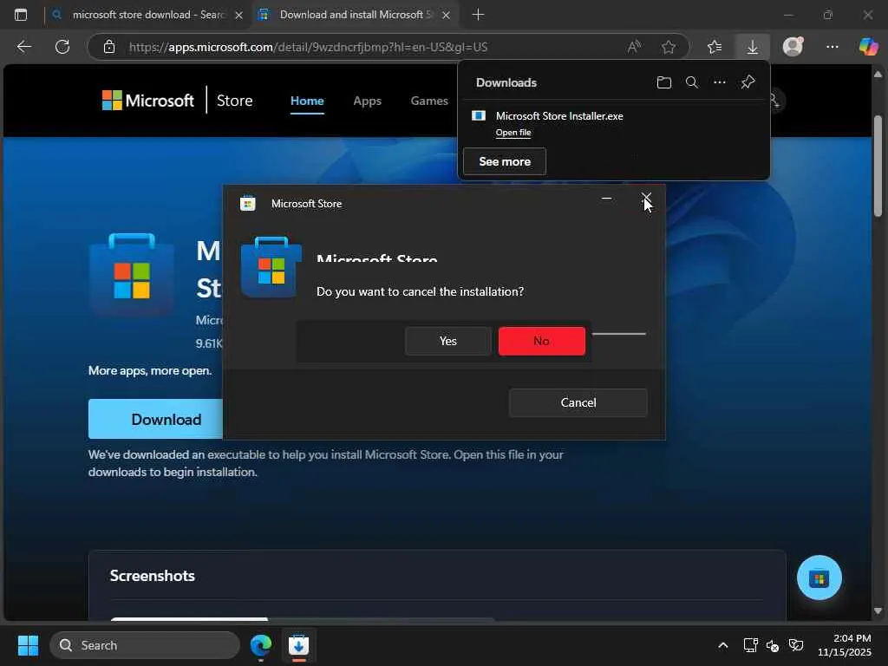
Task: Click Cancel button in installer dialog
Action: pos(578,402)
